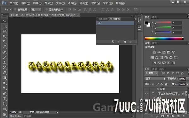Select the Move tool in the toolbox
Screen dimensions: 189x118
(x=4, y=21)
